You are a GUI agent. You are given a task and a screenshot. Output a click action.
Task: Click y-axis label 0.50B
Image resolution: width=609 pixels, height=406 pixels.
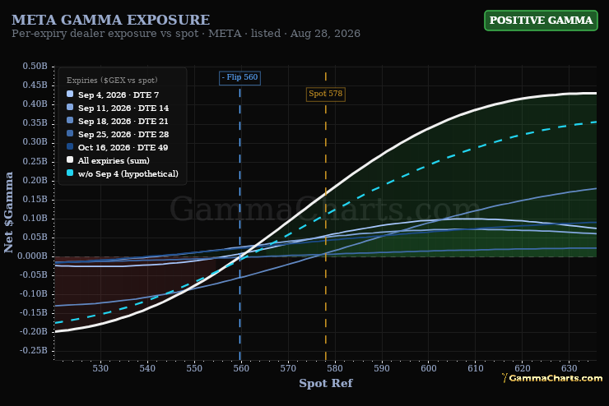(x=35, y=67)
